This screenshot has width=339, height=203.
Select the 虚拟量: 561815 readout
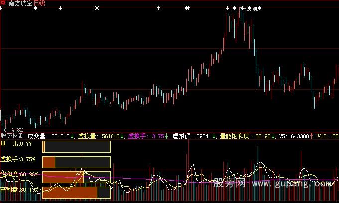point(99,136)
